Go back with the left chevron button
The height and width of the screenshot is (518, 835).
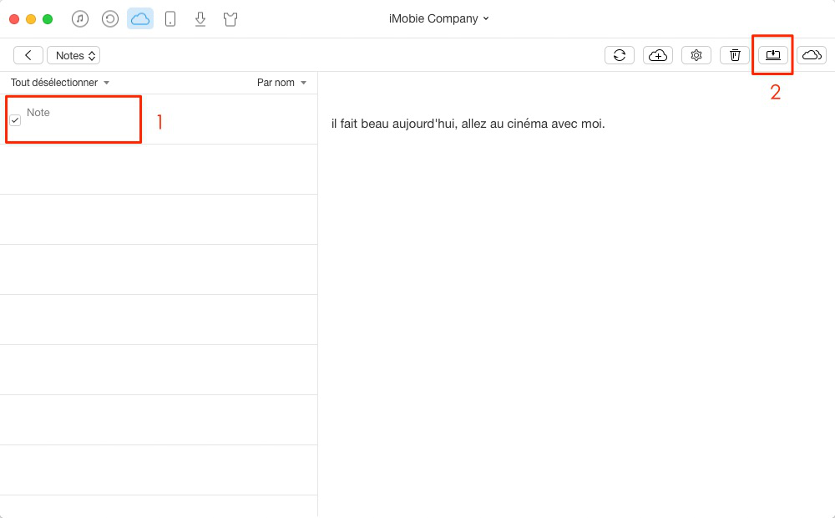tap(28, 55)
